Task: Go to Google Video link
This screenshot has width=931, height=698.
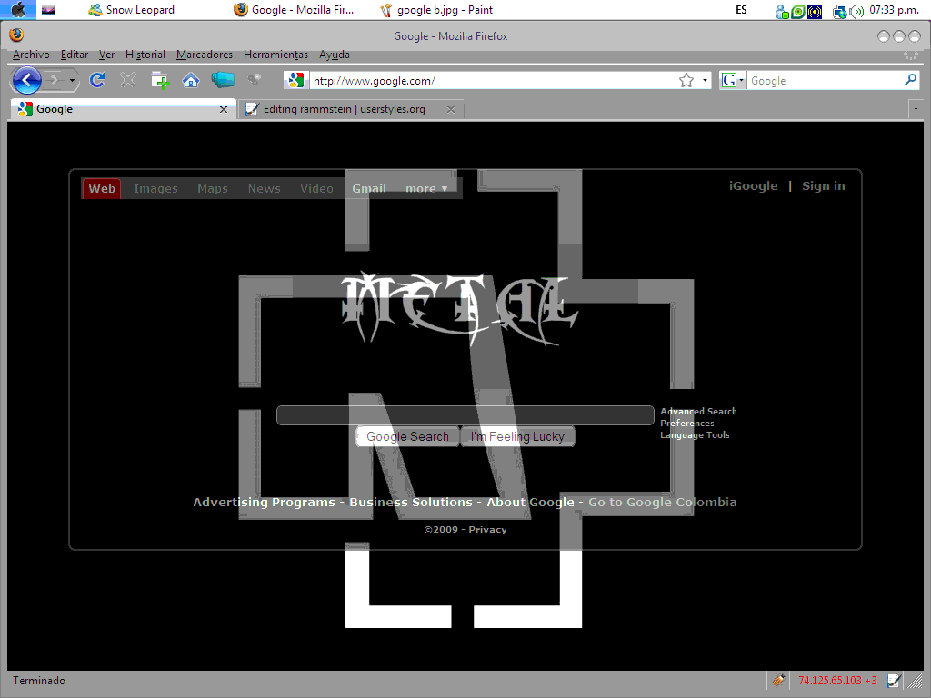Action: tap(316, 189)
